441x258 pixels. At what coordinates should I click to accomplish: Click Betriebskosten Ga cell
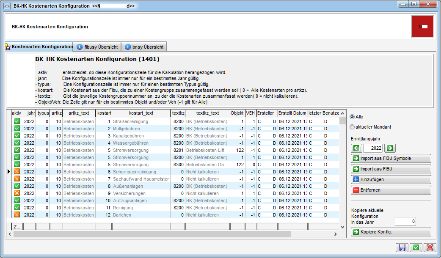click(x=207, y=165)
